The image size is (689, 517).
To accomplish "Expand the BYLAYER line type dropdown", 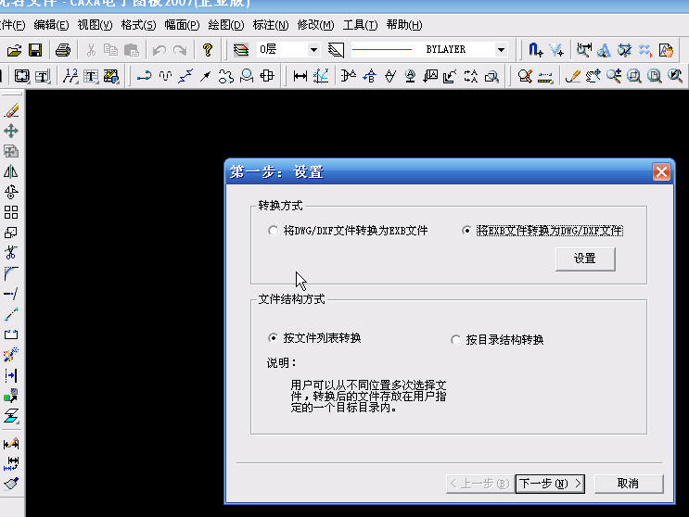I will 501,50.
